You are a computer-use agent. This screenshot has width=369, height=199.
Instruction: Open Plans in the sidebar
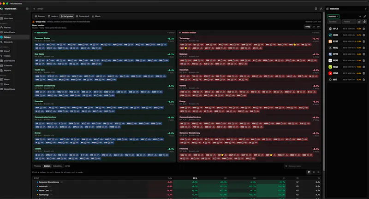pos(6,84)
